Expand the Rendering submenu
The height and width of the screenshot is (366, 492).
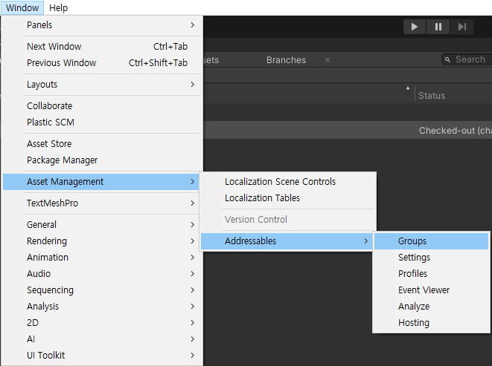(101, 241)
